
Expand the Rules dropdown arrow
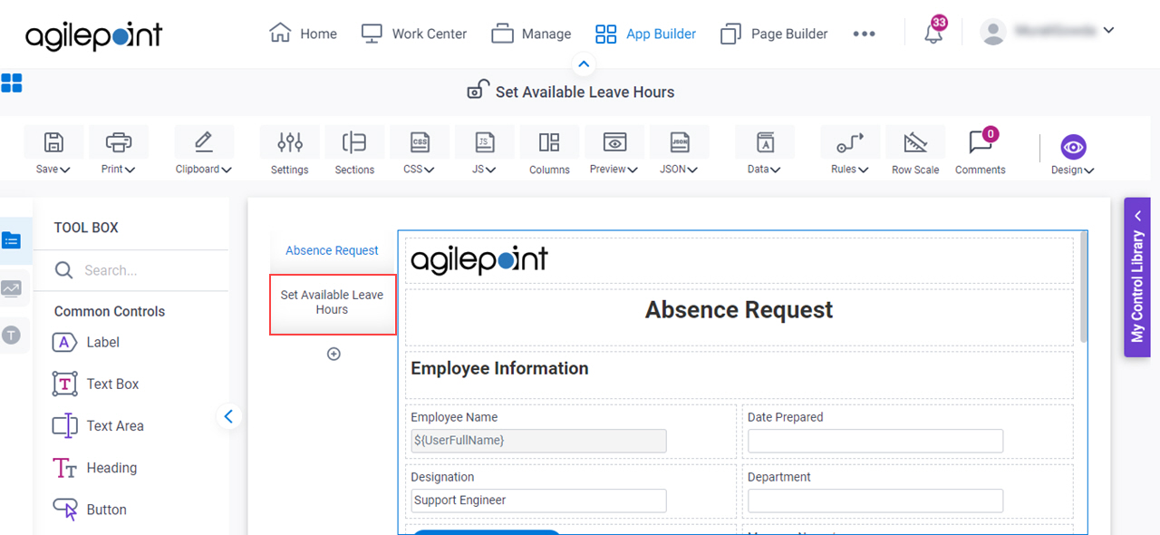click(x=864, y=170)
